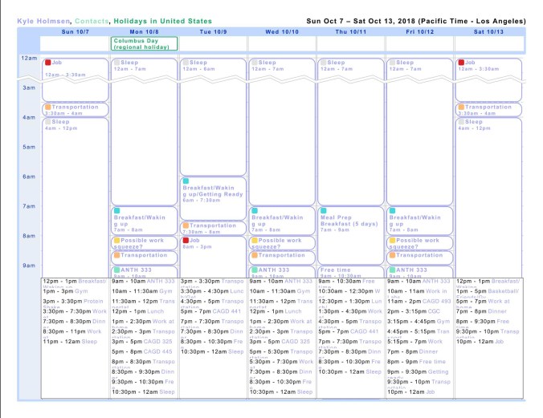Open Saturday's Transportation 3:30am - 4am event
Viewport: 543px width, 418px height.
click(x=488, y=110)
